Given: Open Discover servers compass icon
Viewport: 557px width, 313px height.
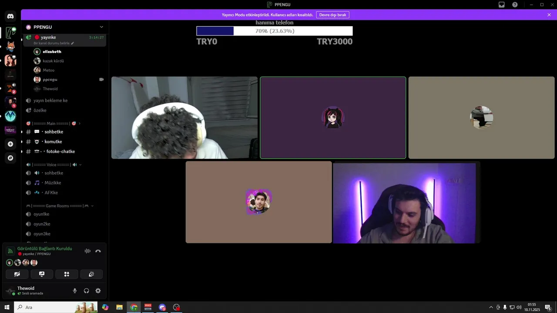Looking at the screenshot, I should (x=10, y=158).
